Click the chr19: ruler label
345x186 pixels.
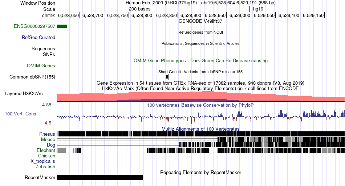(x=48, y=15)
